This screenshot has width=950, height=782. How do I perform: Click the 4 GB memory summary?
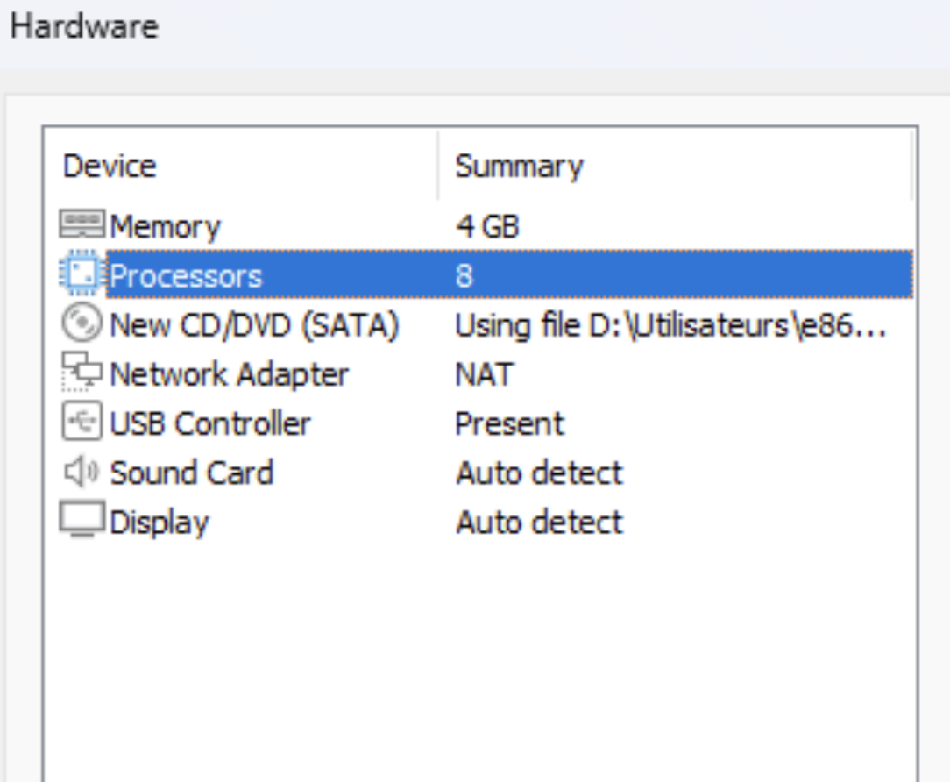[x=487, y=226]
